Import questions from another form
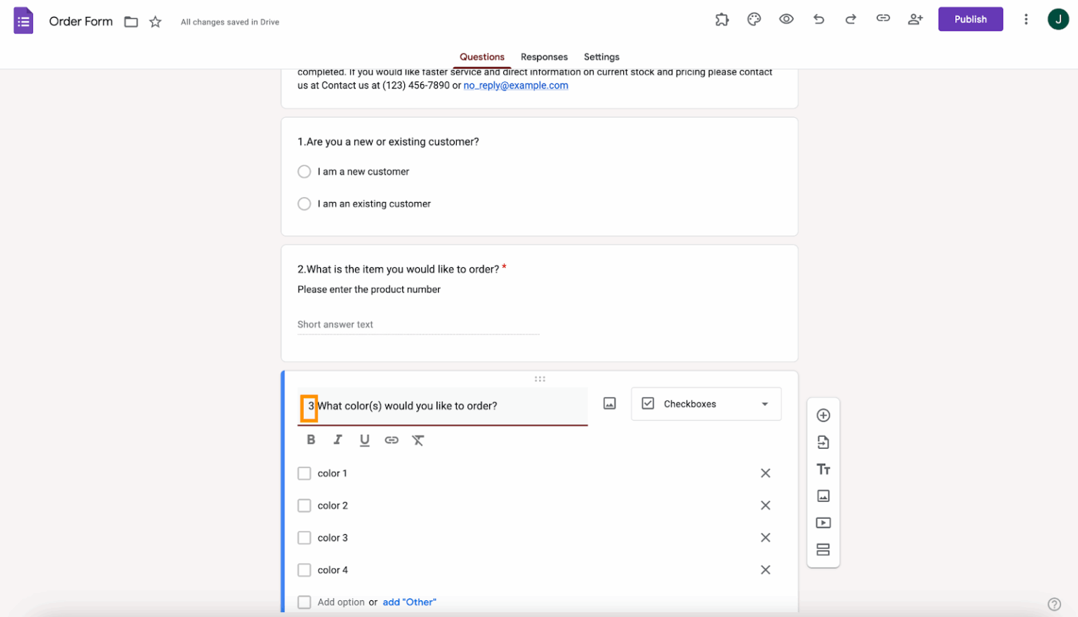Image resolution: width=1078 pixels, height=617 pixels. [x=823, y=442]
